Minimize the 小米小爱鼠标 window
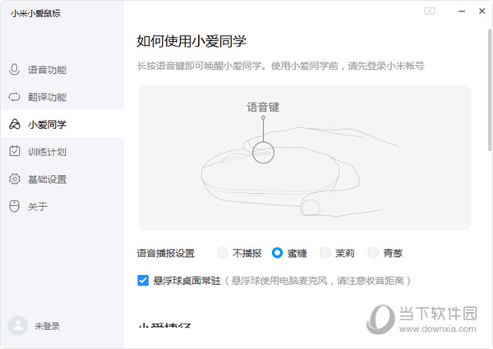493x349 pixels. tap(462, 11)
